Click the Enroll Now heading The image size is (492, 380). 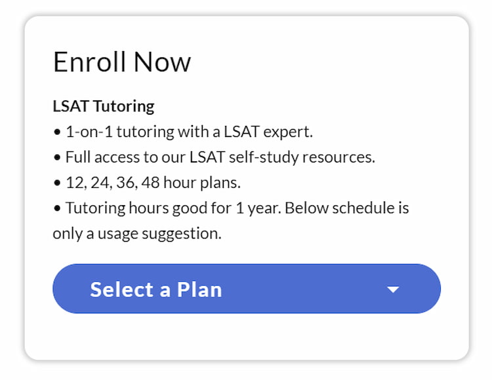click(x=122, y=62)
